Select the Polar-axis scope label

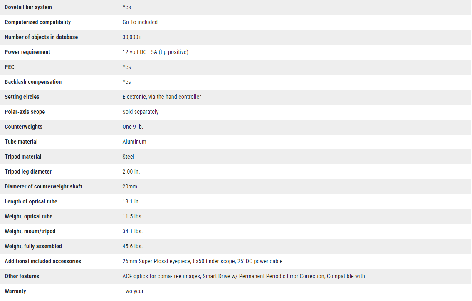[25, 112]
